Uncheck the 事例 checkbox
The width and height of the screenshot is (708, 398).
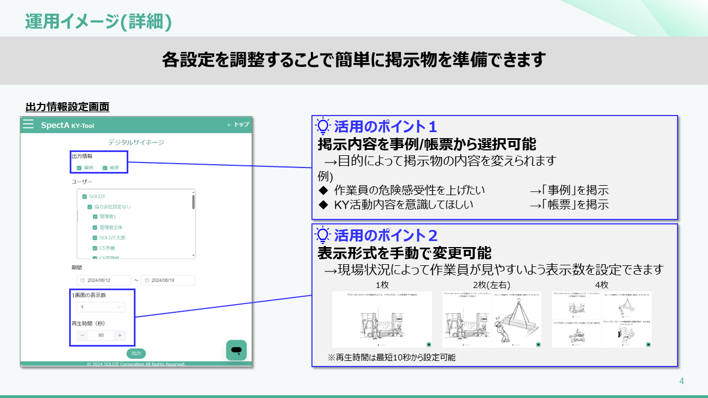(x=80, y=168)
